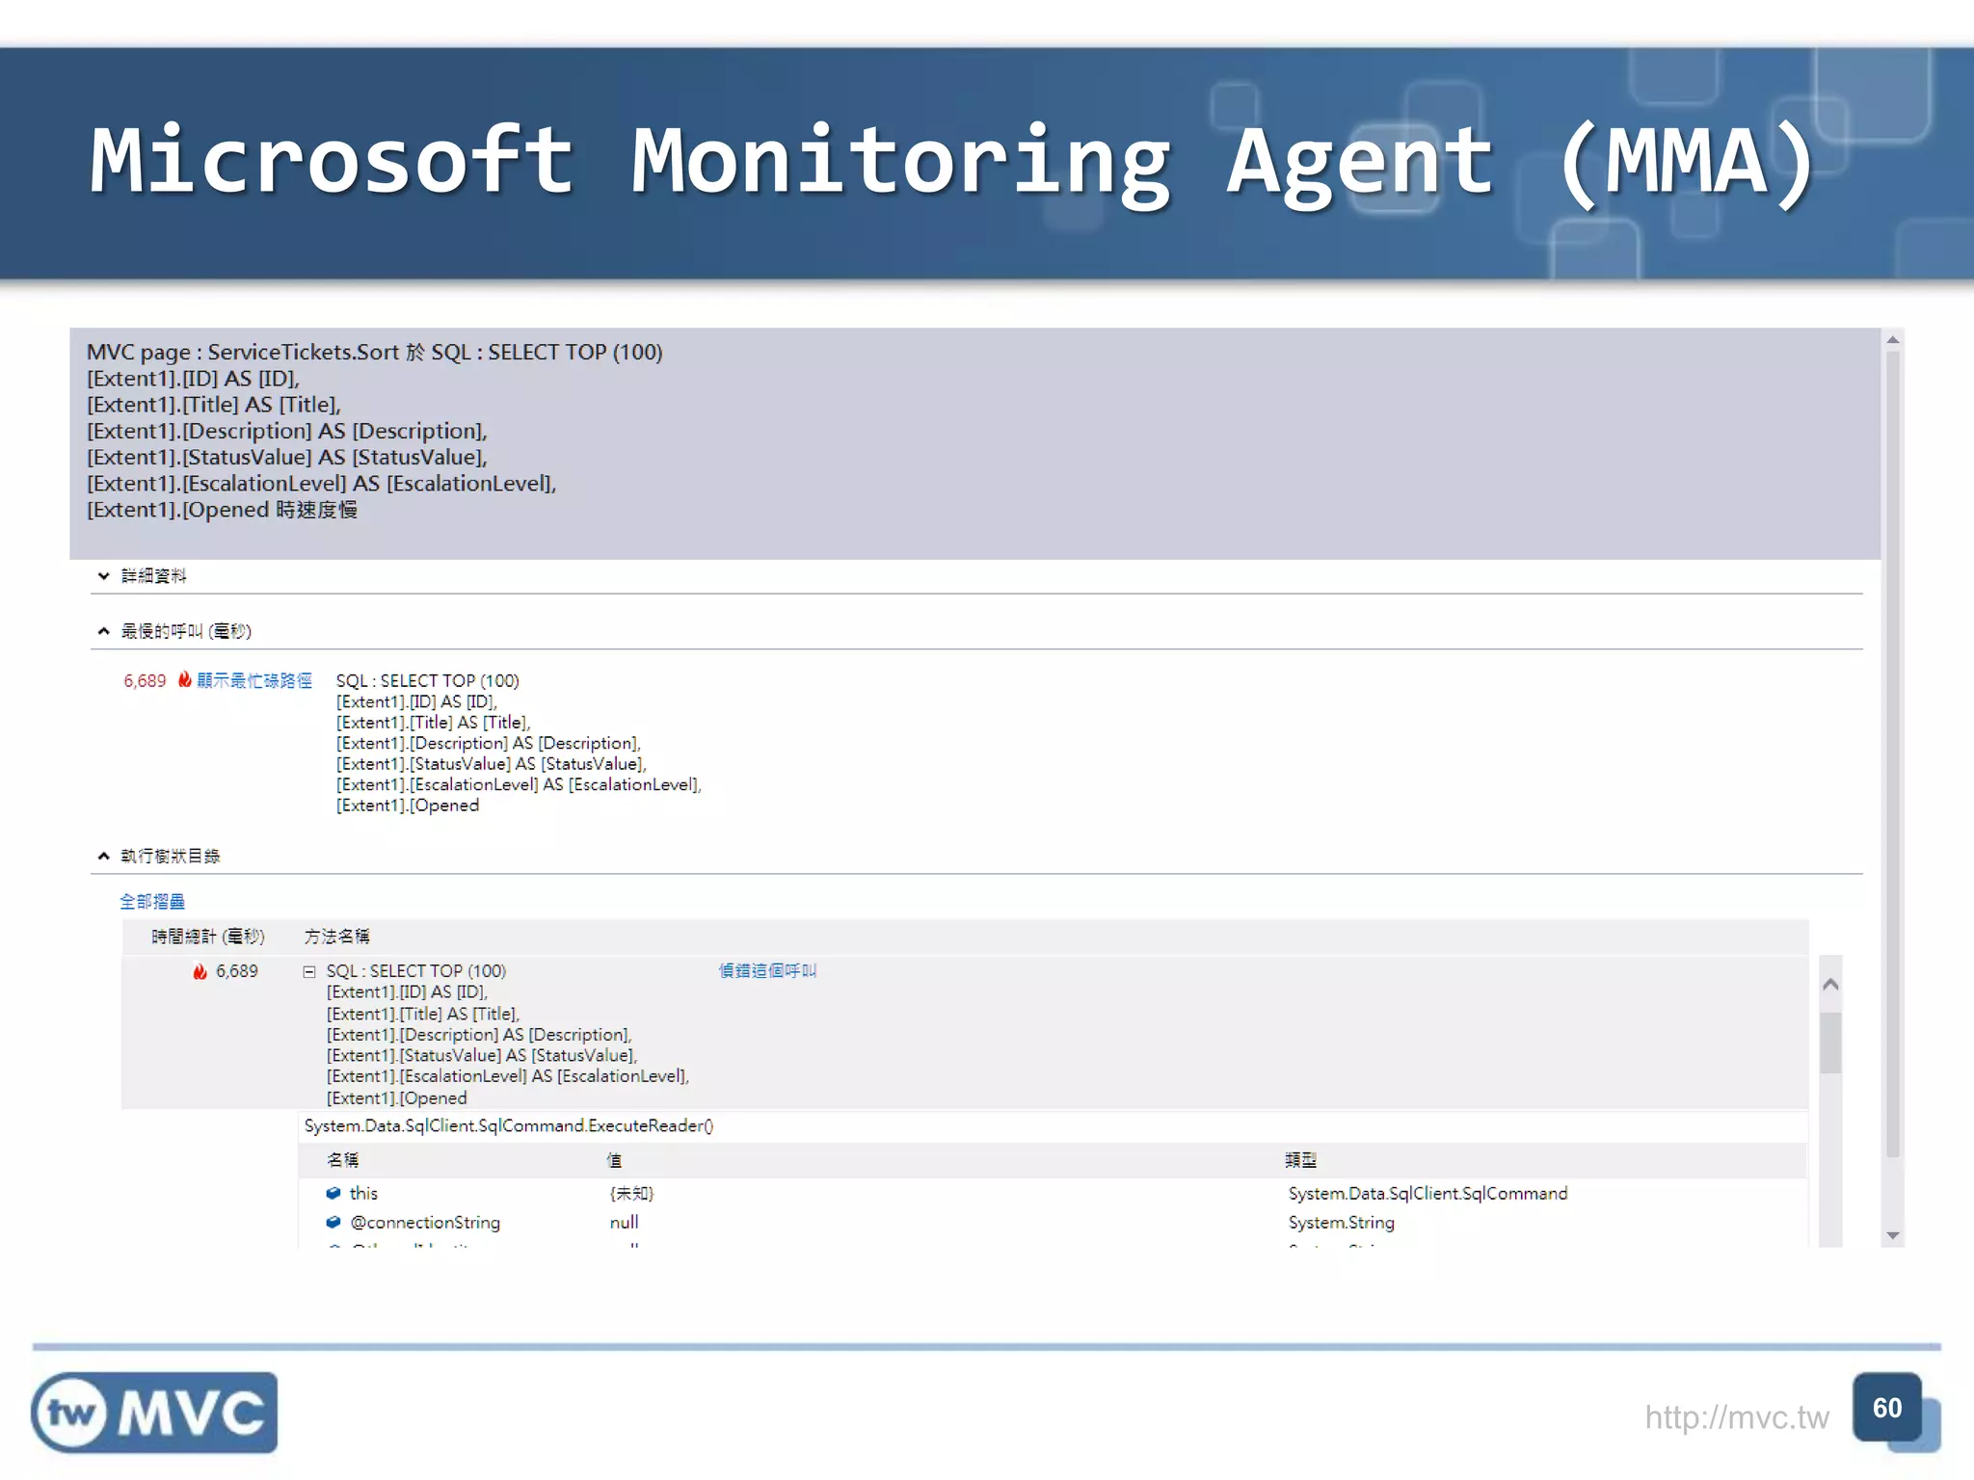Click the null value for @connectionString
1974x1480 pixels.
(x=624, y=1222)
